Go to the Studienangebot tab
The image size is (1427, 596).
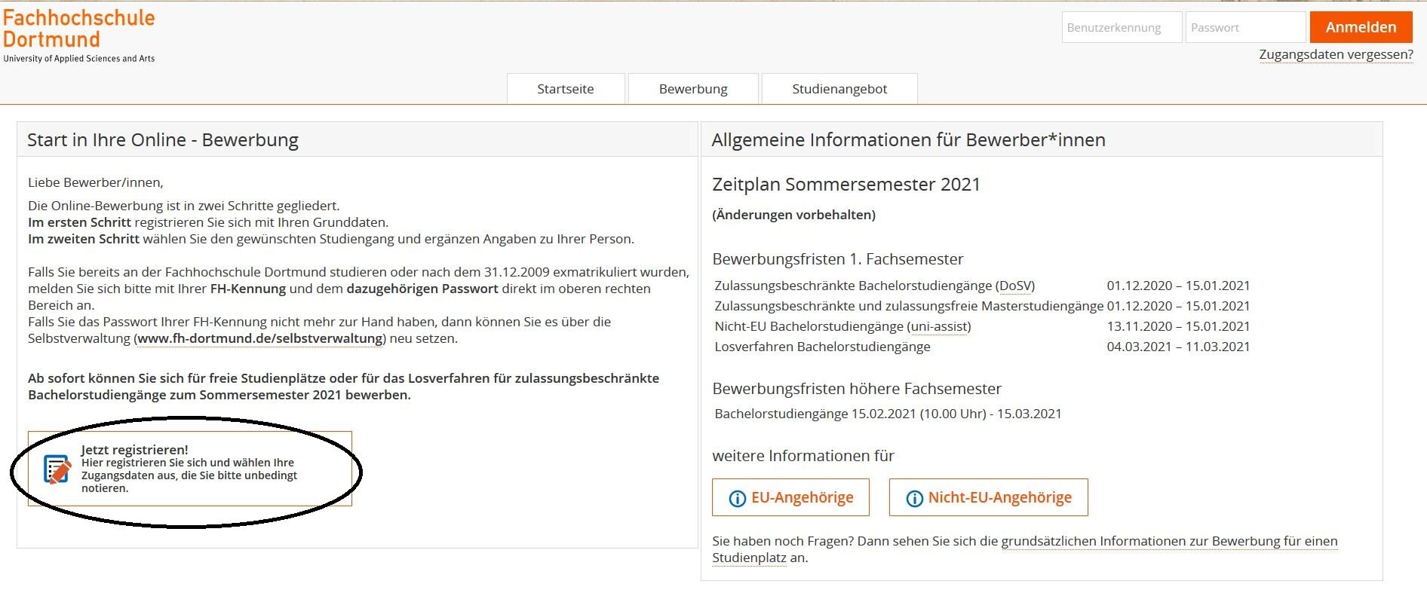(839, 89)
